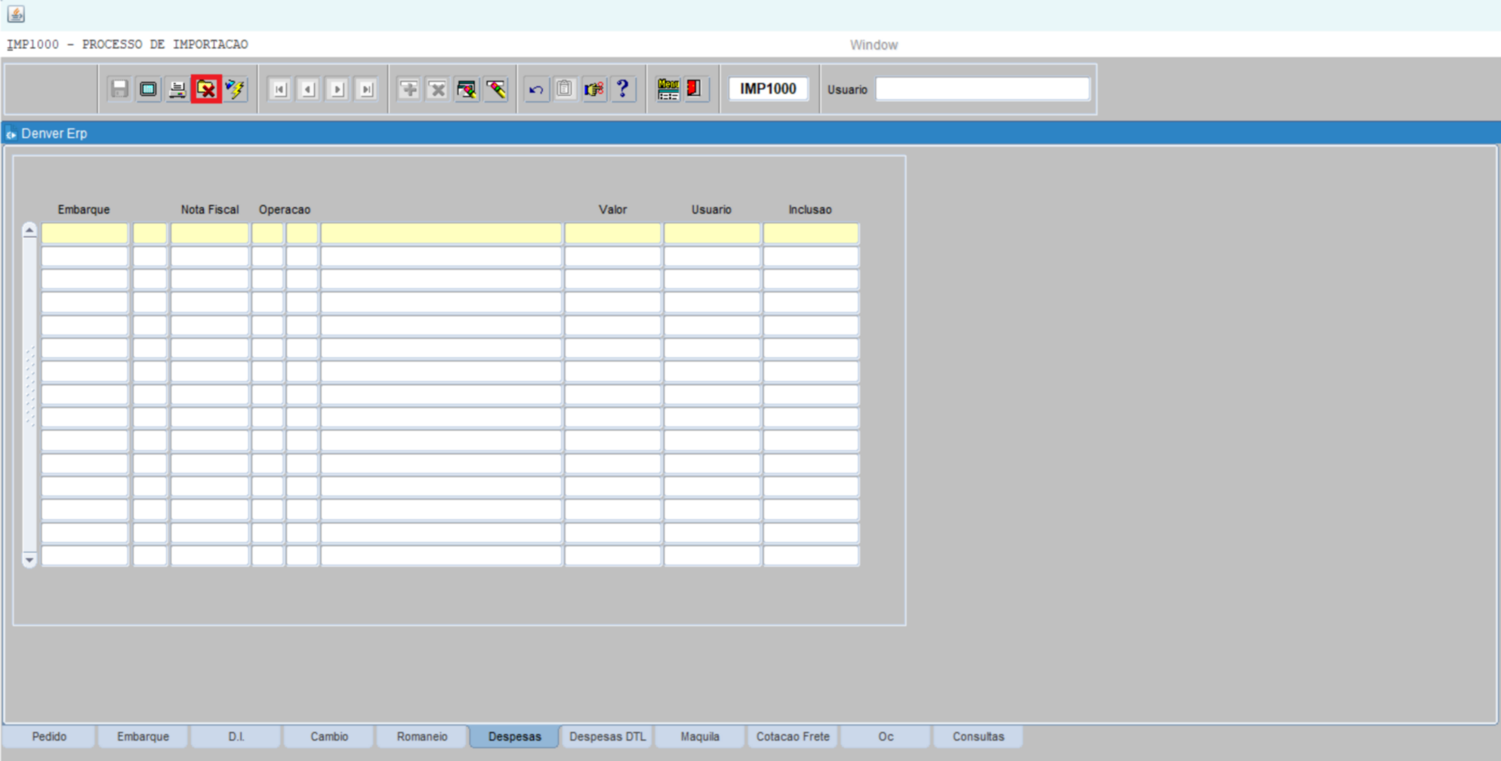Image resolution: width=1501 pixels, height=761 pixels.
Task: Click the folder with red X icon
Action: 206,89
